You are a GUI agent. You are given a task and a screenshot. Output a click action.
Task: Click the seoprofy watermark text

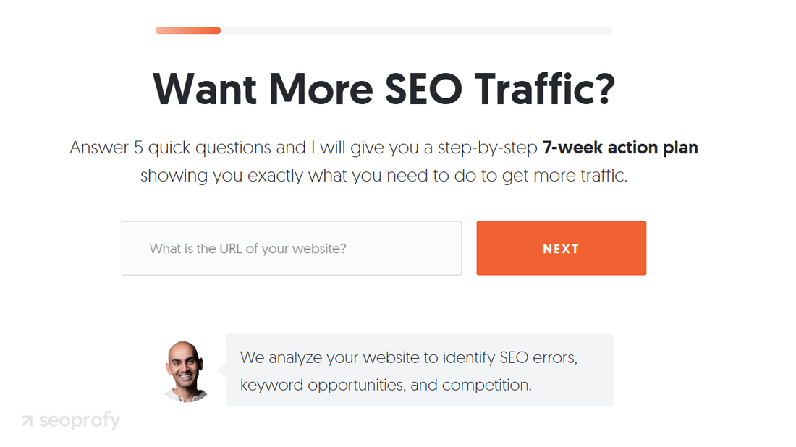[79, 421]
